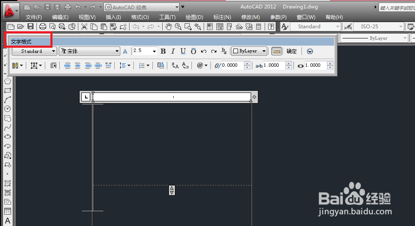Open the 标注(N) menu
Screen dimensions: 415x226
[x=222, y=17]
